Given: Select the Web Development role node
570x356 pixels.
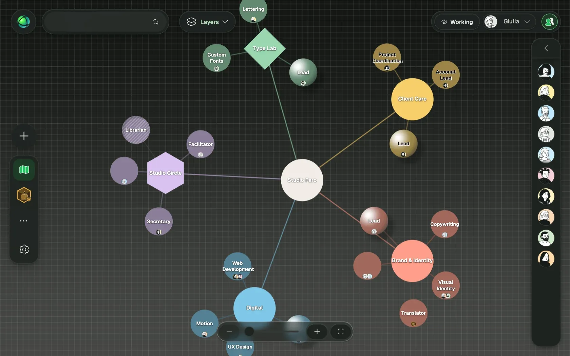Looking at the screenshot, I should point(237,266).
